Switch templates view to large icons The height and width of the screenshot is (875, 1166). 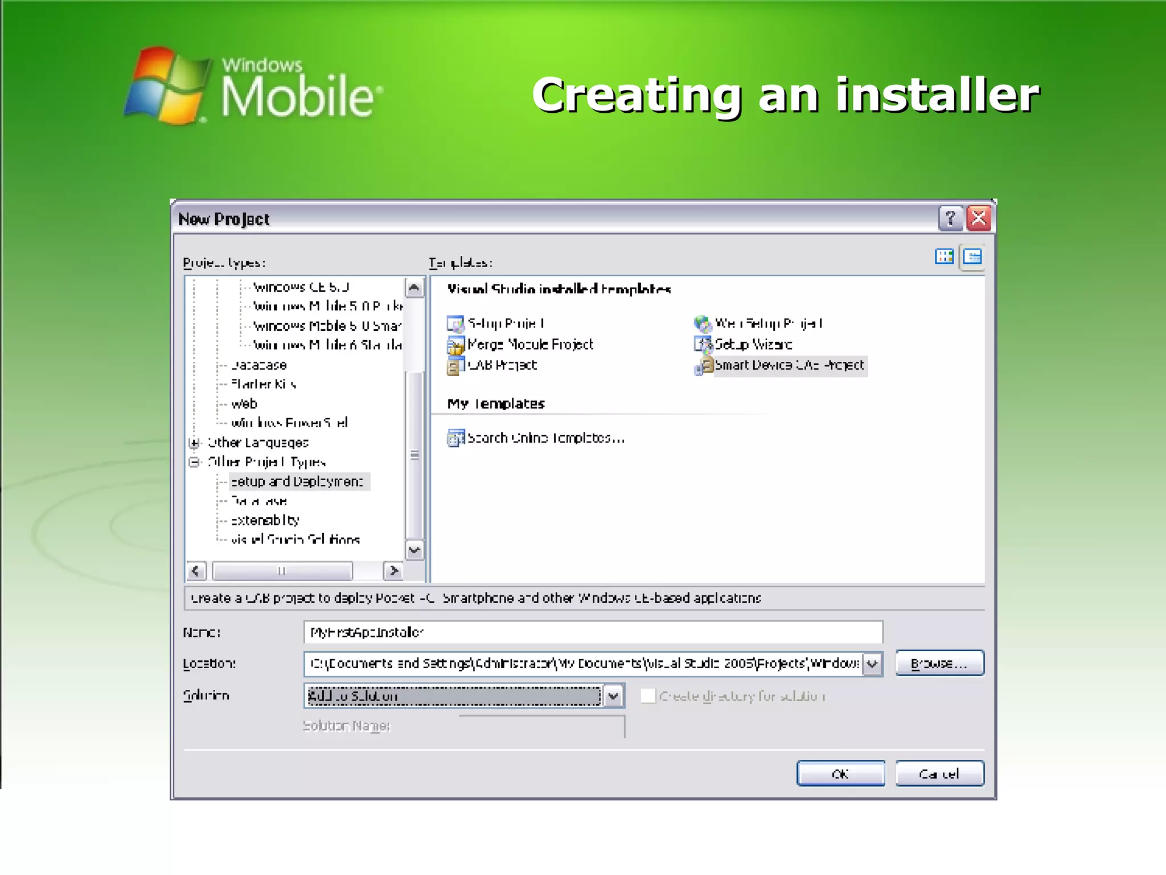tap(945, 257)
